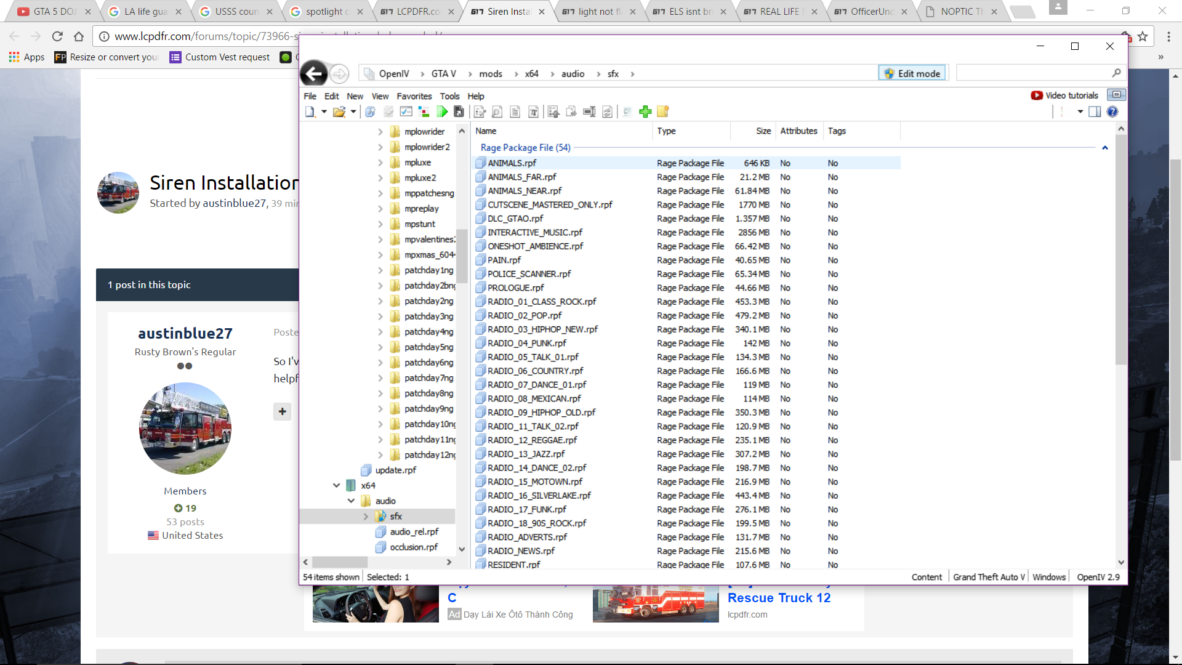Click the search magnifier icon
The height and width of the screenshot is (665, 1182).
click(x=1117, y=73)
